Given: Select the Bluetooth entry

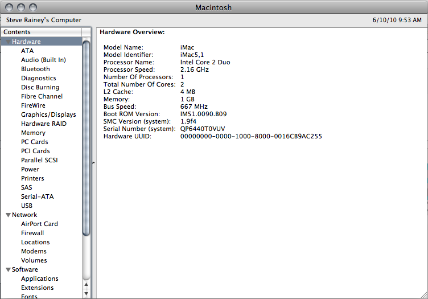Looking at the screenshot, I should (x=35, y=69).
